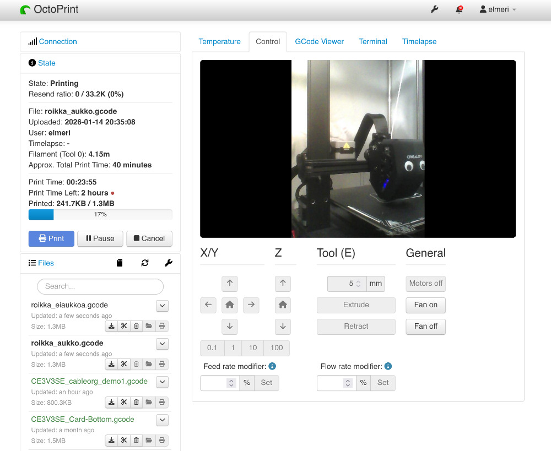
Task: Pause the current print job
Action: pyautogui.click(x=100, y=238)
